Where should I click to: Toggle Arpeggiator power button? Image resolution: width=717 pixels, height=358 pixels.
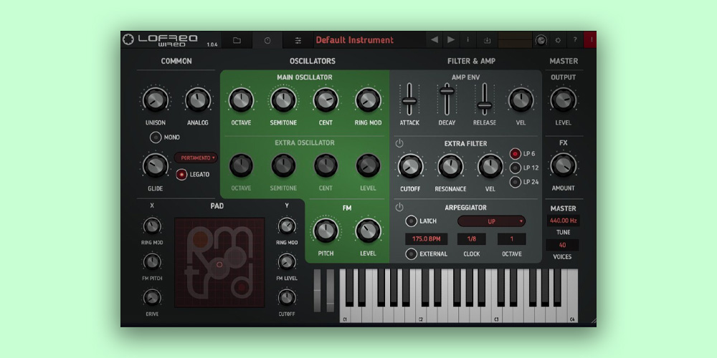coord(399,207)
